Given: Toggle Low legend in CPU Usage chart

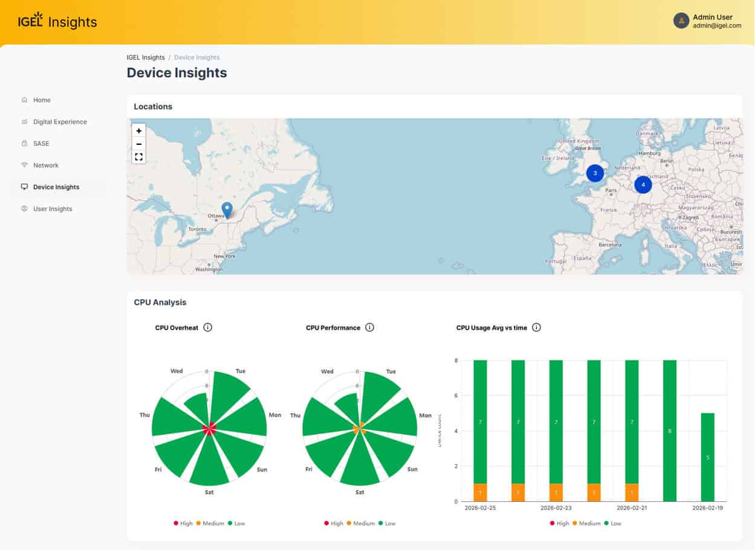Looking at the screenshot, I should 612,523.
